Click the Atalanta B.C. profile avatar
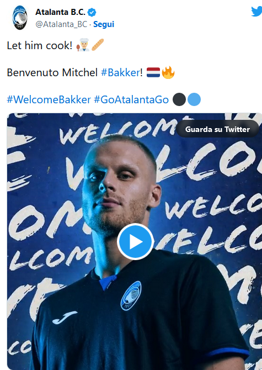Screen dimensions: 262x370 tap(20, 18)
